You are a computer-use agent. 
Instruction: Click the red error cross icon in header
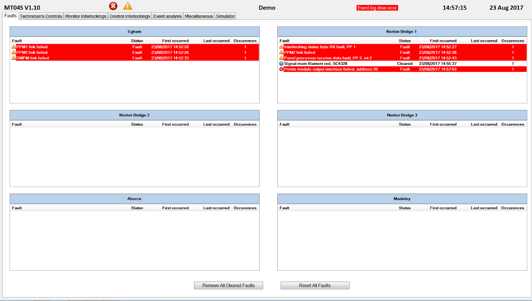pos(113,6)
